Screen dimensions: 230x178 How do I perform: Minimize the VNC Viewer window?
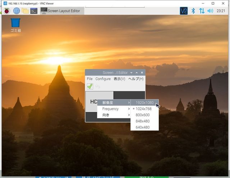click(x=203, y=3)
